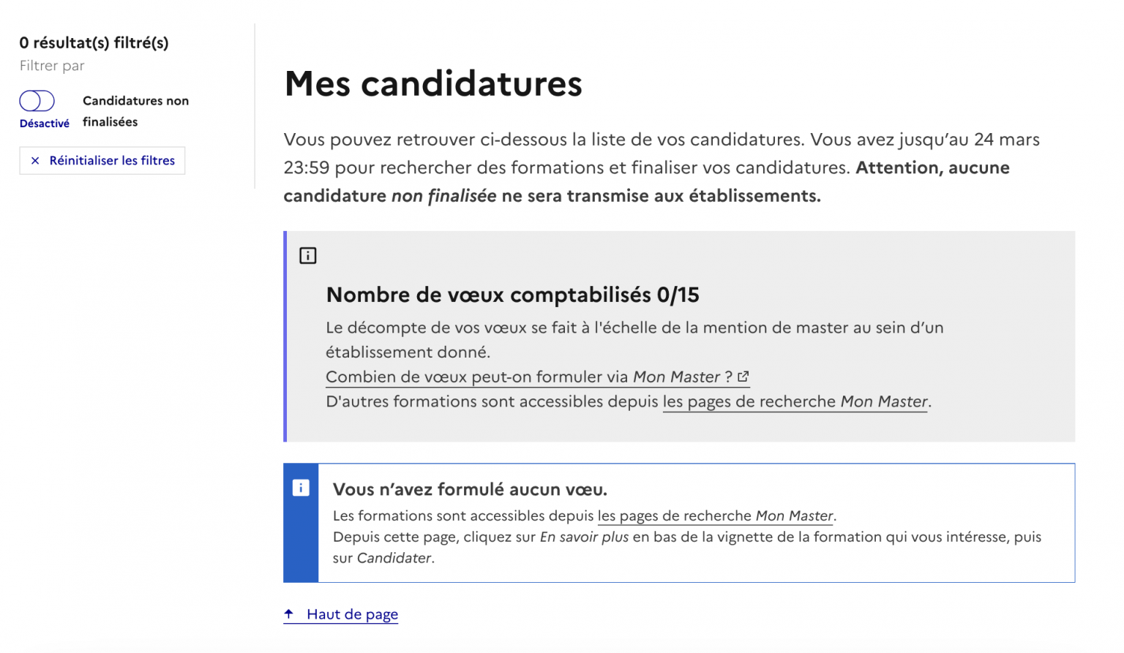Click the X icon beside Réinitialiser les filtres
1124x653 pixels.
[x=35, y=160]
